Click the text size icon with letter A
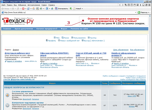This screenshot has height=110, width=152. (52, 9)
